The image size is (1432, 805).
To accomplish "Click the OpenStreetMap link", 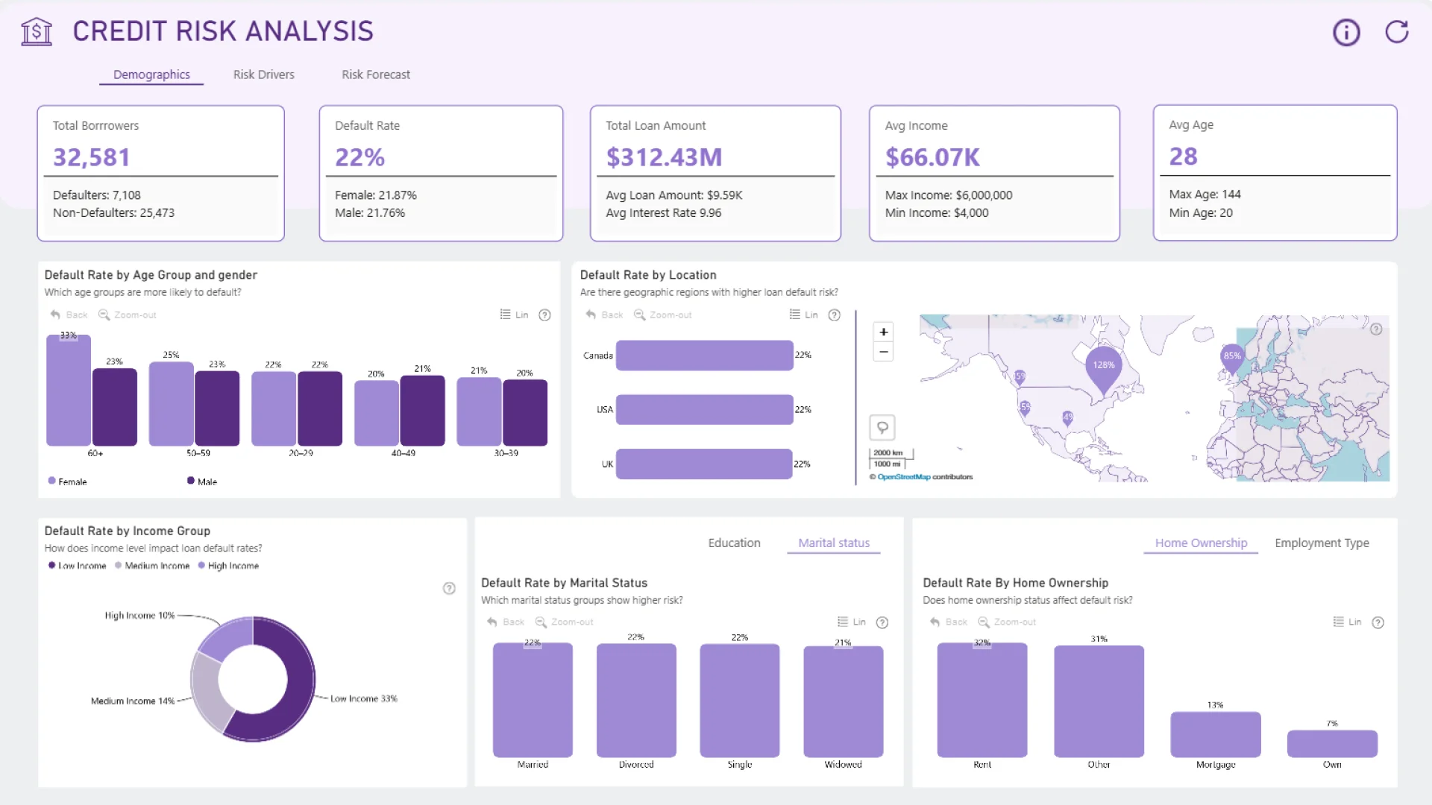I will click(x=903, y=477).
